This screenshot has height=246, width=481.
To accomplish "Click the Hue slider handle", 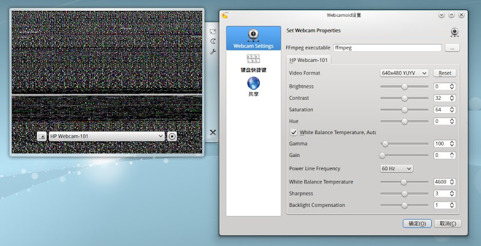I will pos(405,121).
